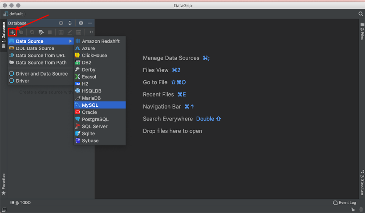Click Drop files here to open text
The image size is (365, 213).
point(173,131)
